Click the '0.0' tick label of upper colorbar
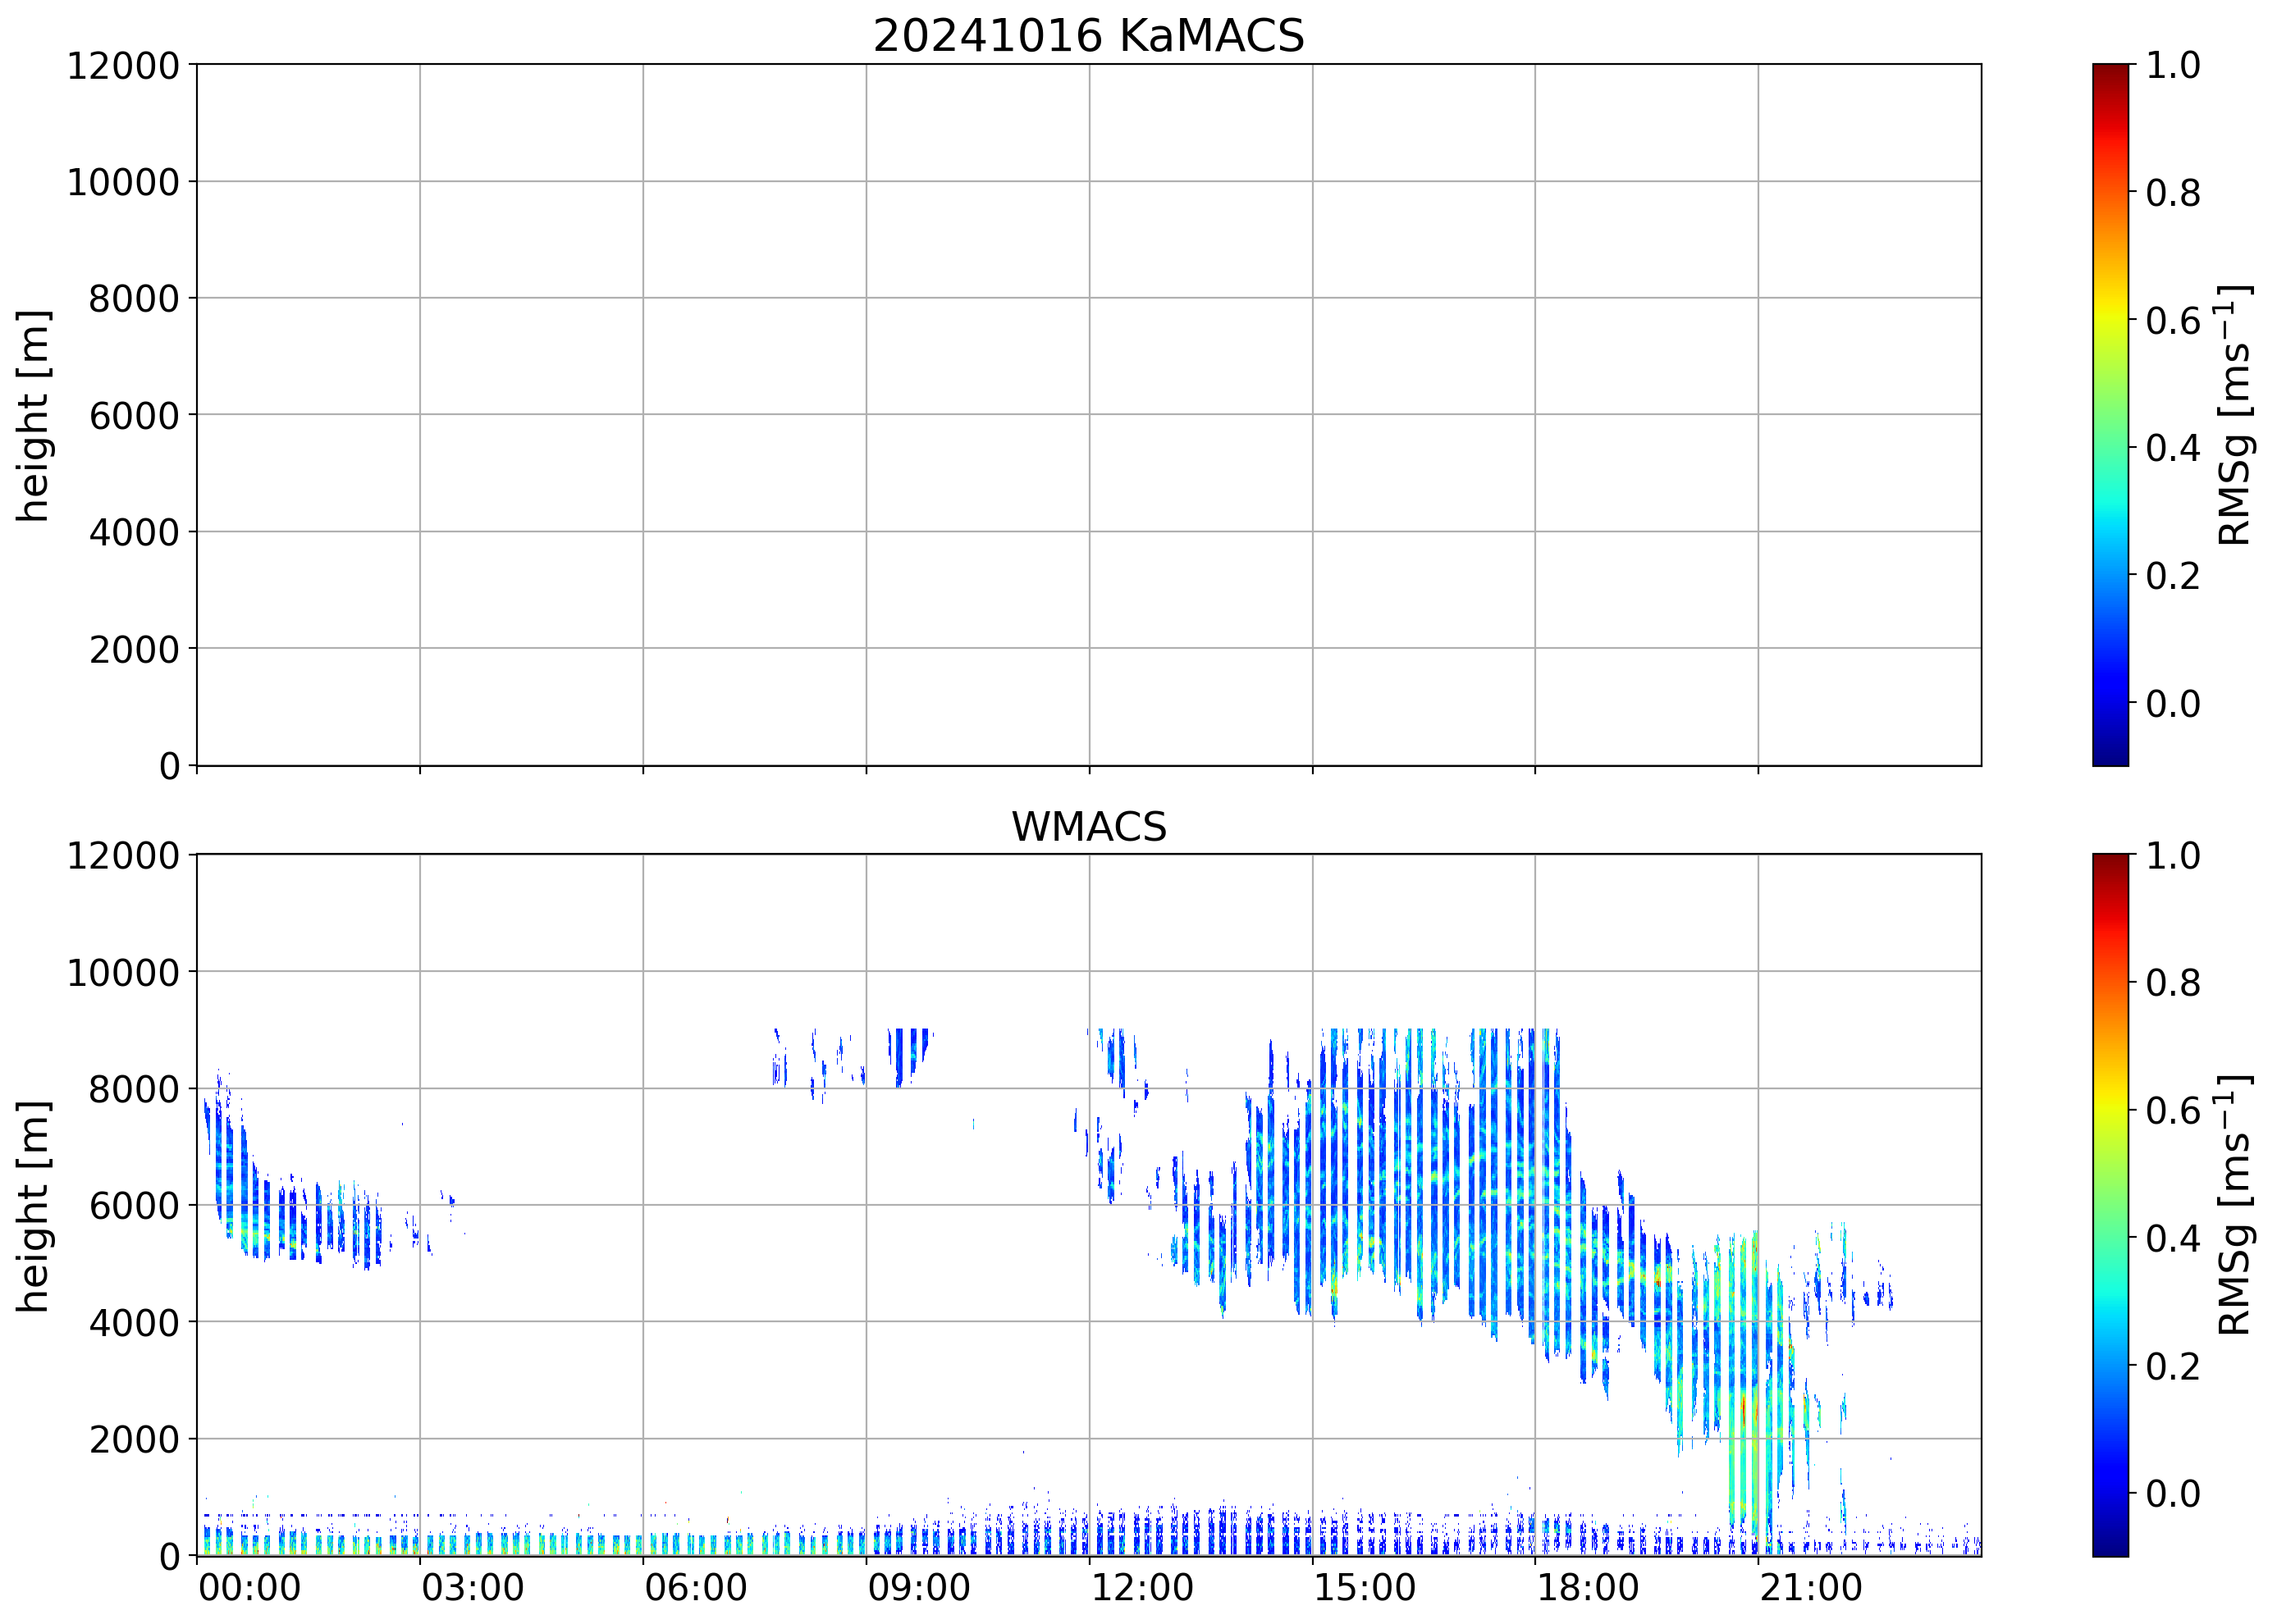 click(2173, 703)
